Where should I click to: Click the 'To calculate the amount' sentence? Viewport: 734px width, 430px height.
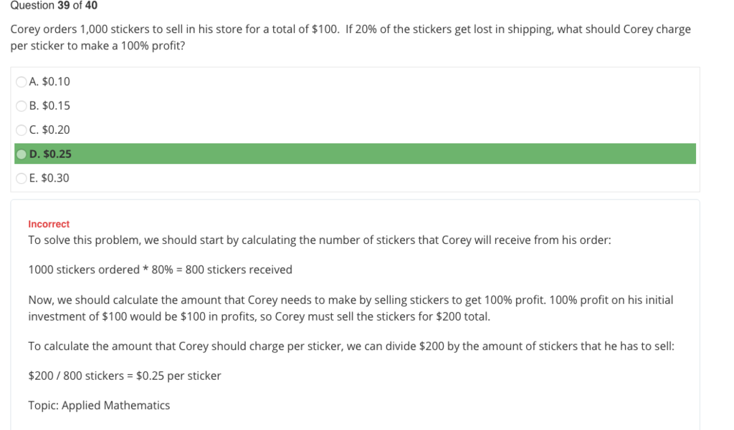[x=351, y=346]
